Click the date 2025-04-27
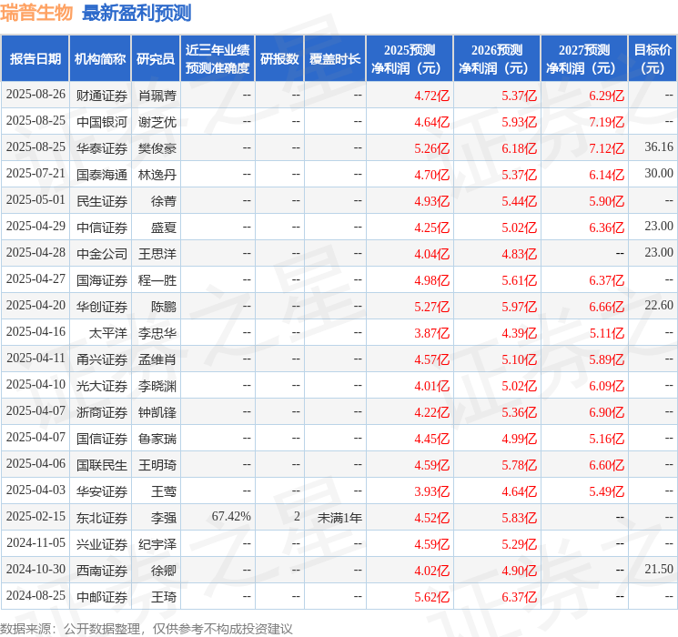The image size is (678, 637). point(35,279)
